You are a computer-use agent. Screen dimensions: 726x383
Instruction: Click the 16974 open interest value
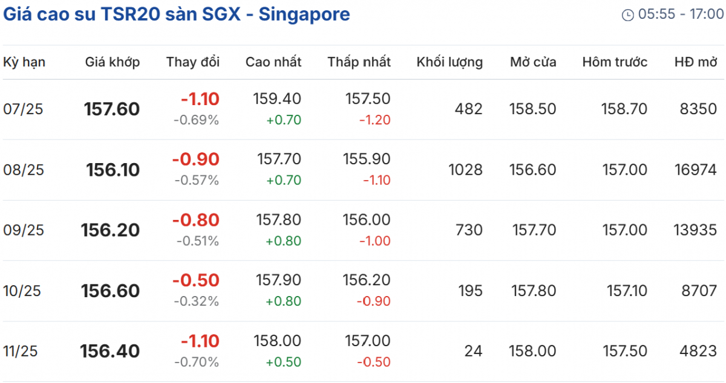(x=696, y=170)
